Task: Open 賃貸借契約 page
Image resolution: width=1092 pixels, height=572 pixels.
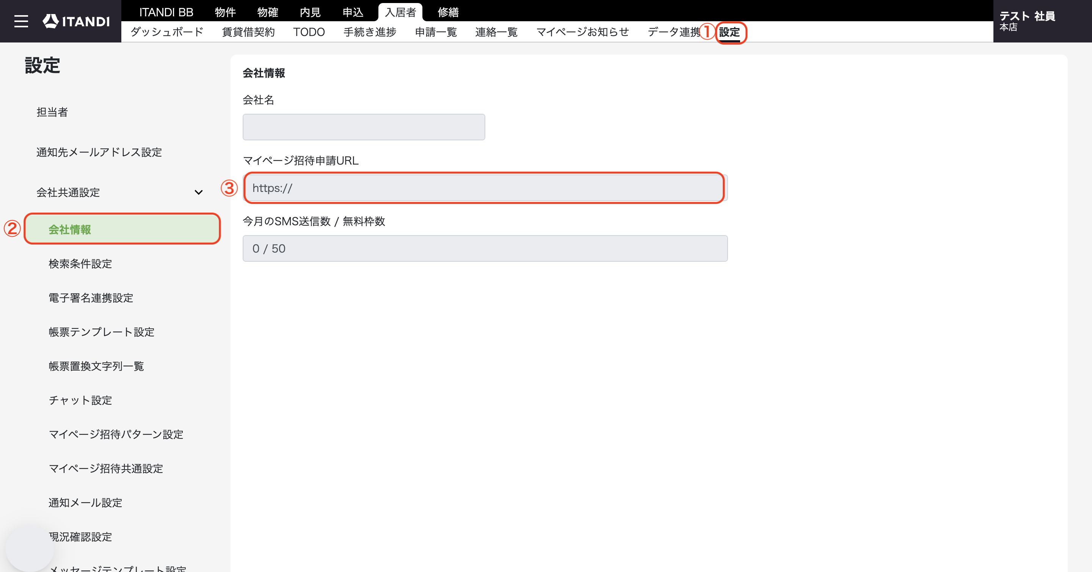Action: (248, 32)
